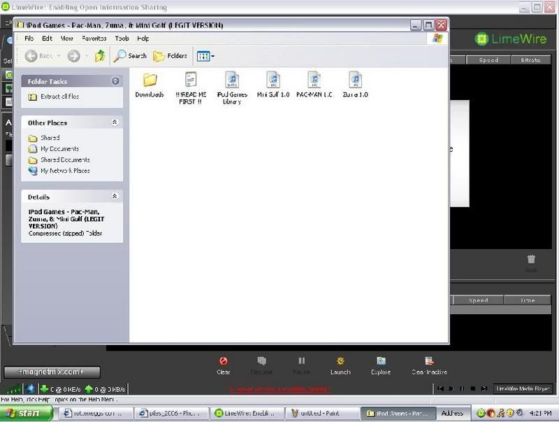Click the Clear button in LimeWire
The width and height of the screenshot is (559, 422).
224,365
